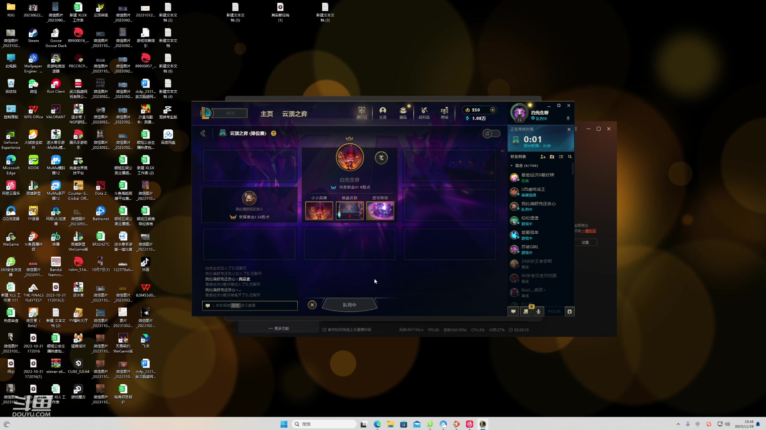Click the taskbar 搜索 search box

point(324,424)
